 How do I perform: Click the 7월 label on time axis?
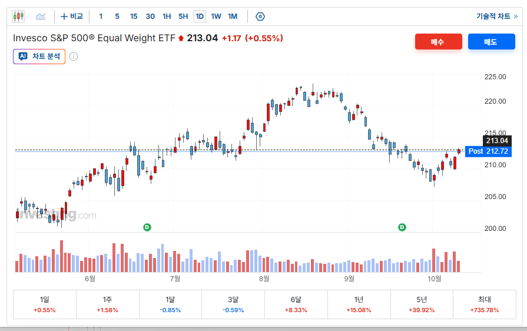coord(175,278)
